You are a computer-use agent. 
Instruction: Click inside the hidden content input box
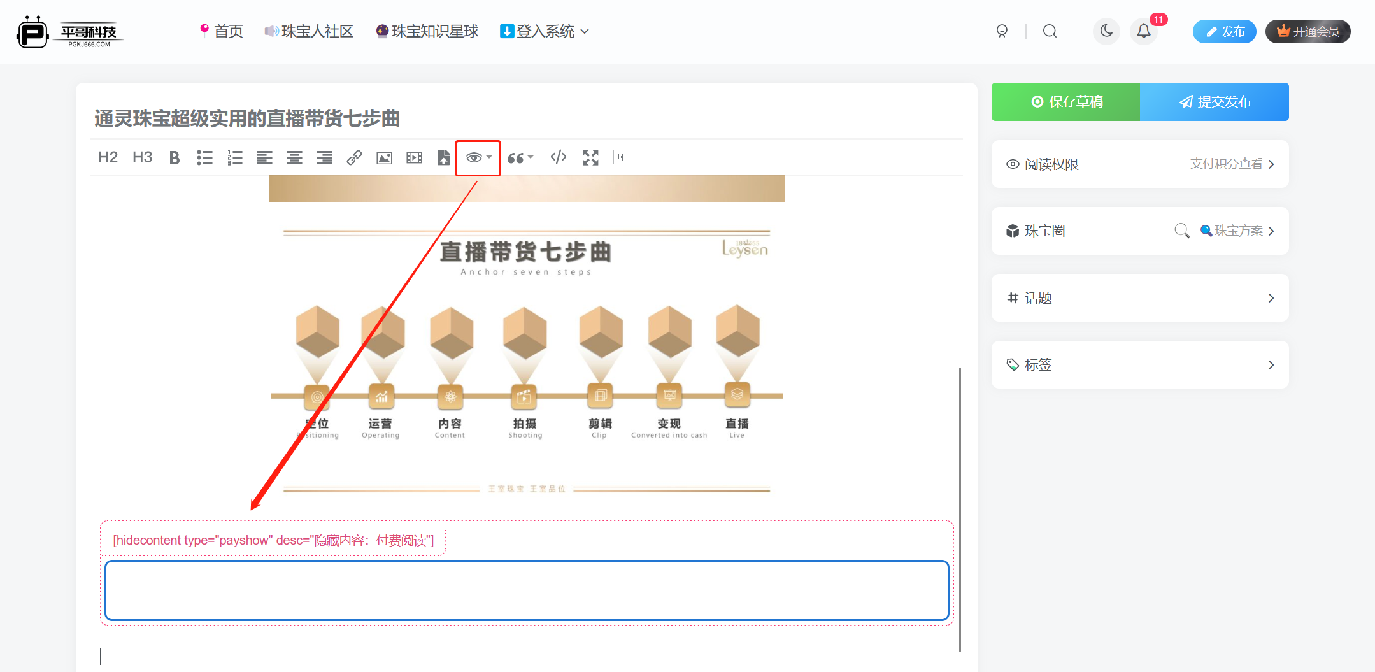click(x=527, y=590)
